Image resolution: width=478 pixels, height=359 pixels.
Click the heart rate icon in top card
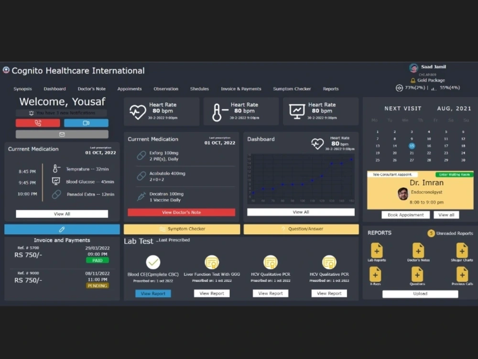coord(138,112)
